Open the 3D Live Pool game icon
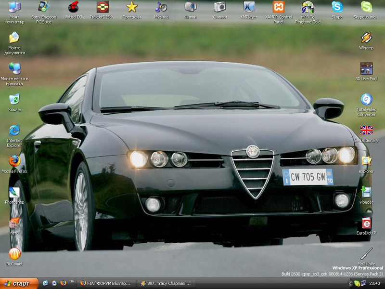 point(366,69)
